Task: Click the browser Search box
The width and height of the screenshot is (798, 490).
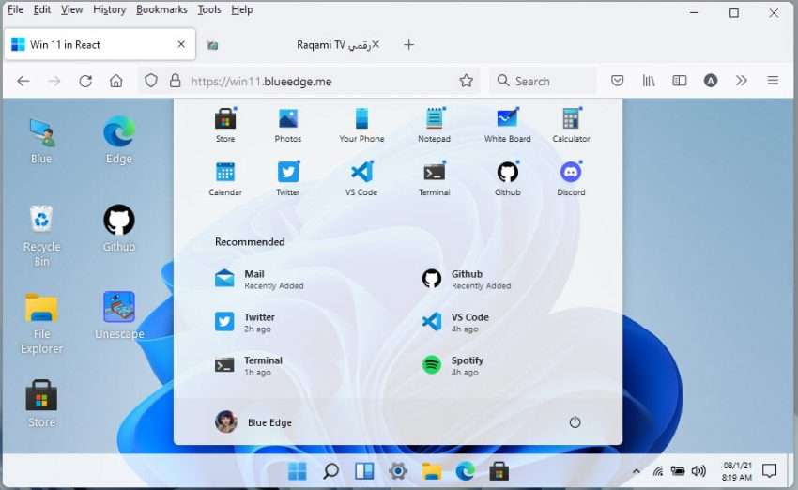Action: (543, 81)
